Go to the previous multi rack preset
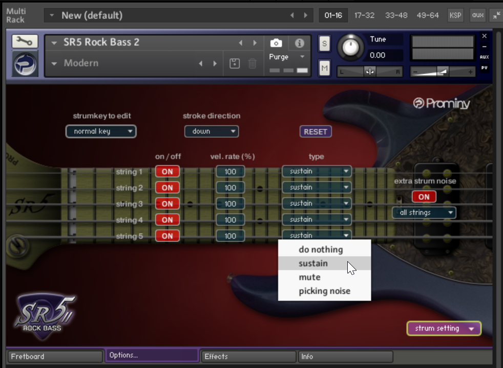The height and width of the screenshot is (368, 503). (292, 15)
